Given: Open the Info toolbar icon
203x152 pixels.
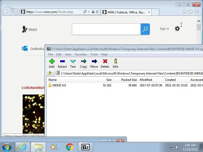Looking at the screenshot, I should coord(115,63).
